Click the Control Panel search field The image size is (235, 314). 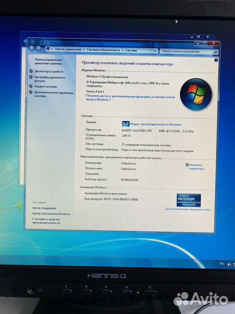click(x=187, y=52)
